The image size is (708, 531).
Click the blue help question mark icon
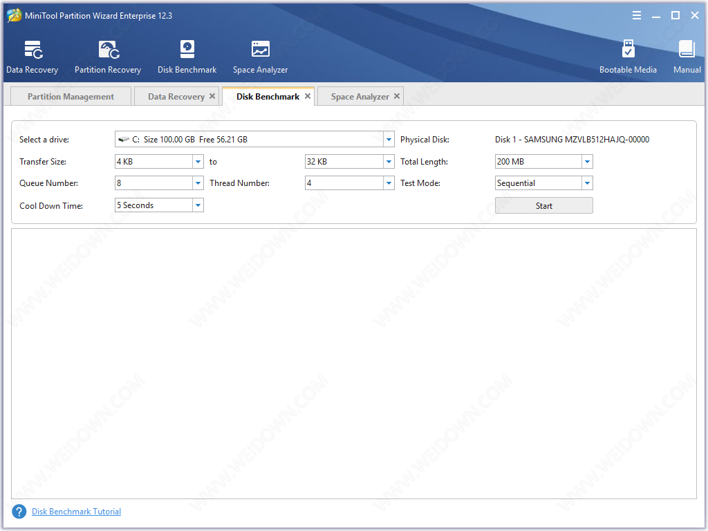click(19, 512)
